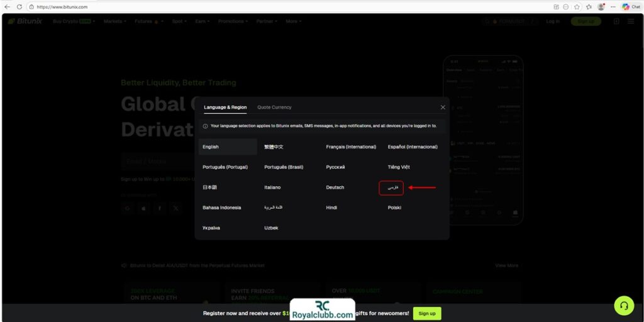Open the hamburger menu icon

click(631, 21)
